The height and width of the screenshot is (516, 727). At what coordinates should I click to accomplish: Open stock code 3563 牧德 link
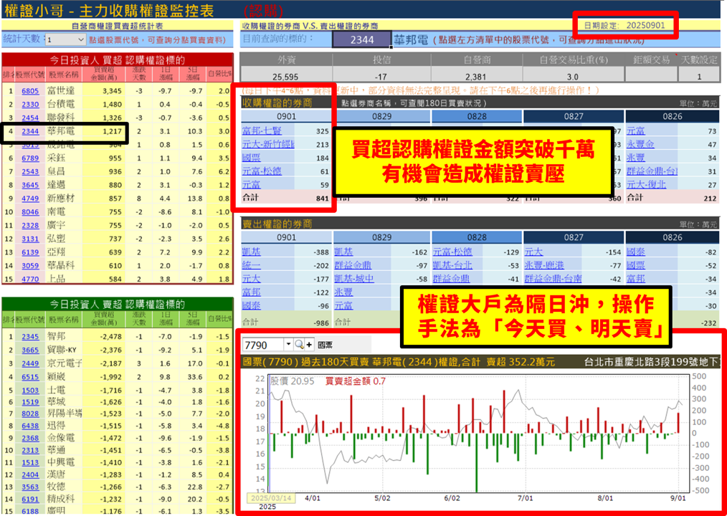tap(30, 487)
